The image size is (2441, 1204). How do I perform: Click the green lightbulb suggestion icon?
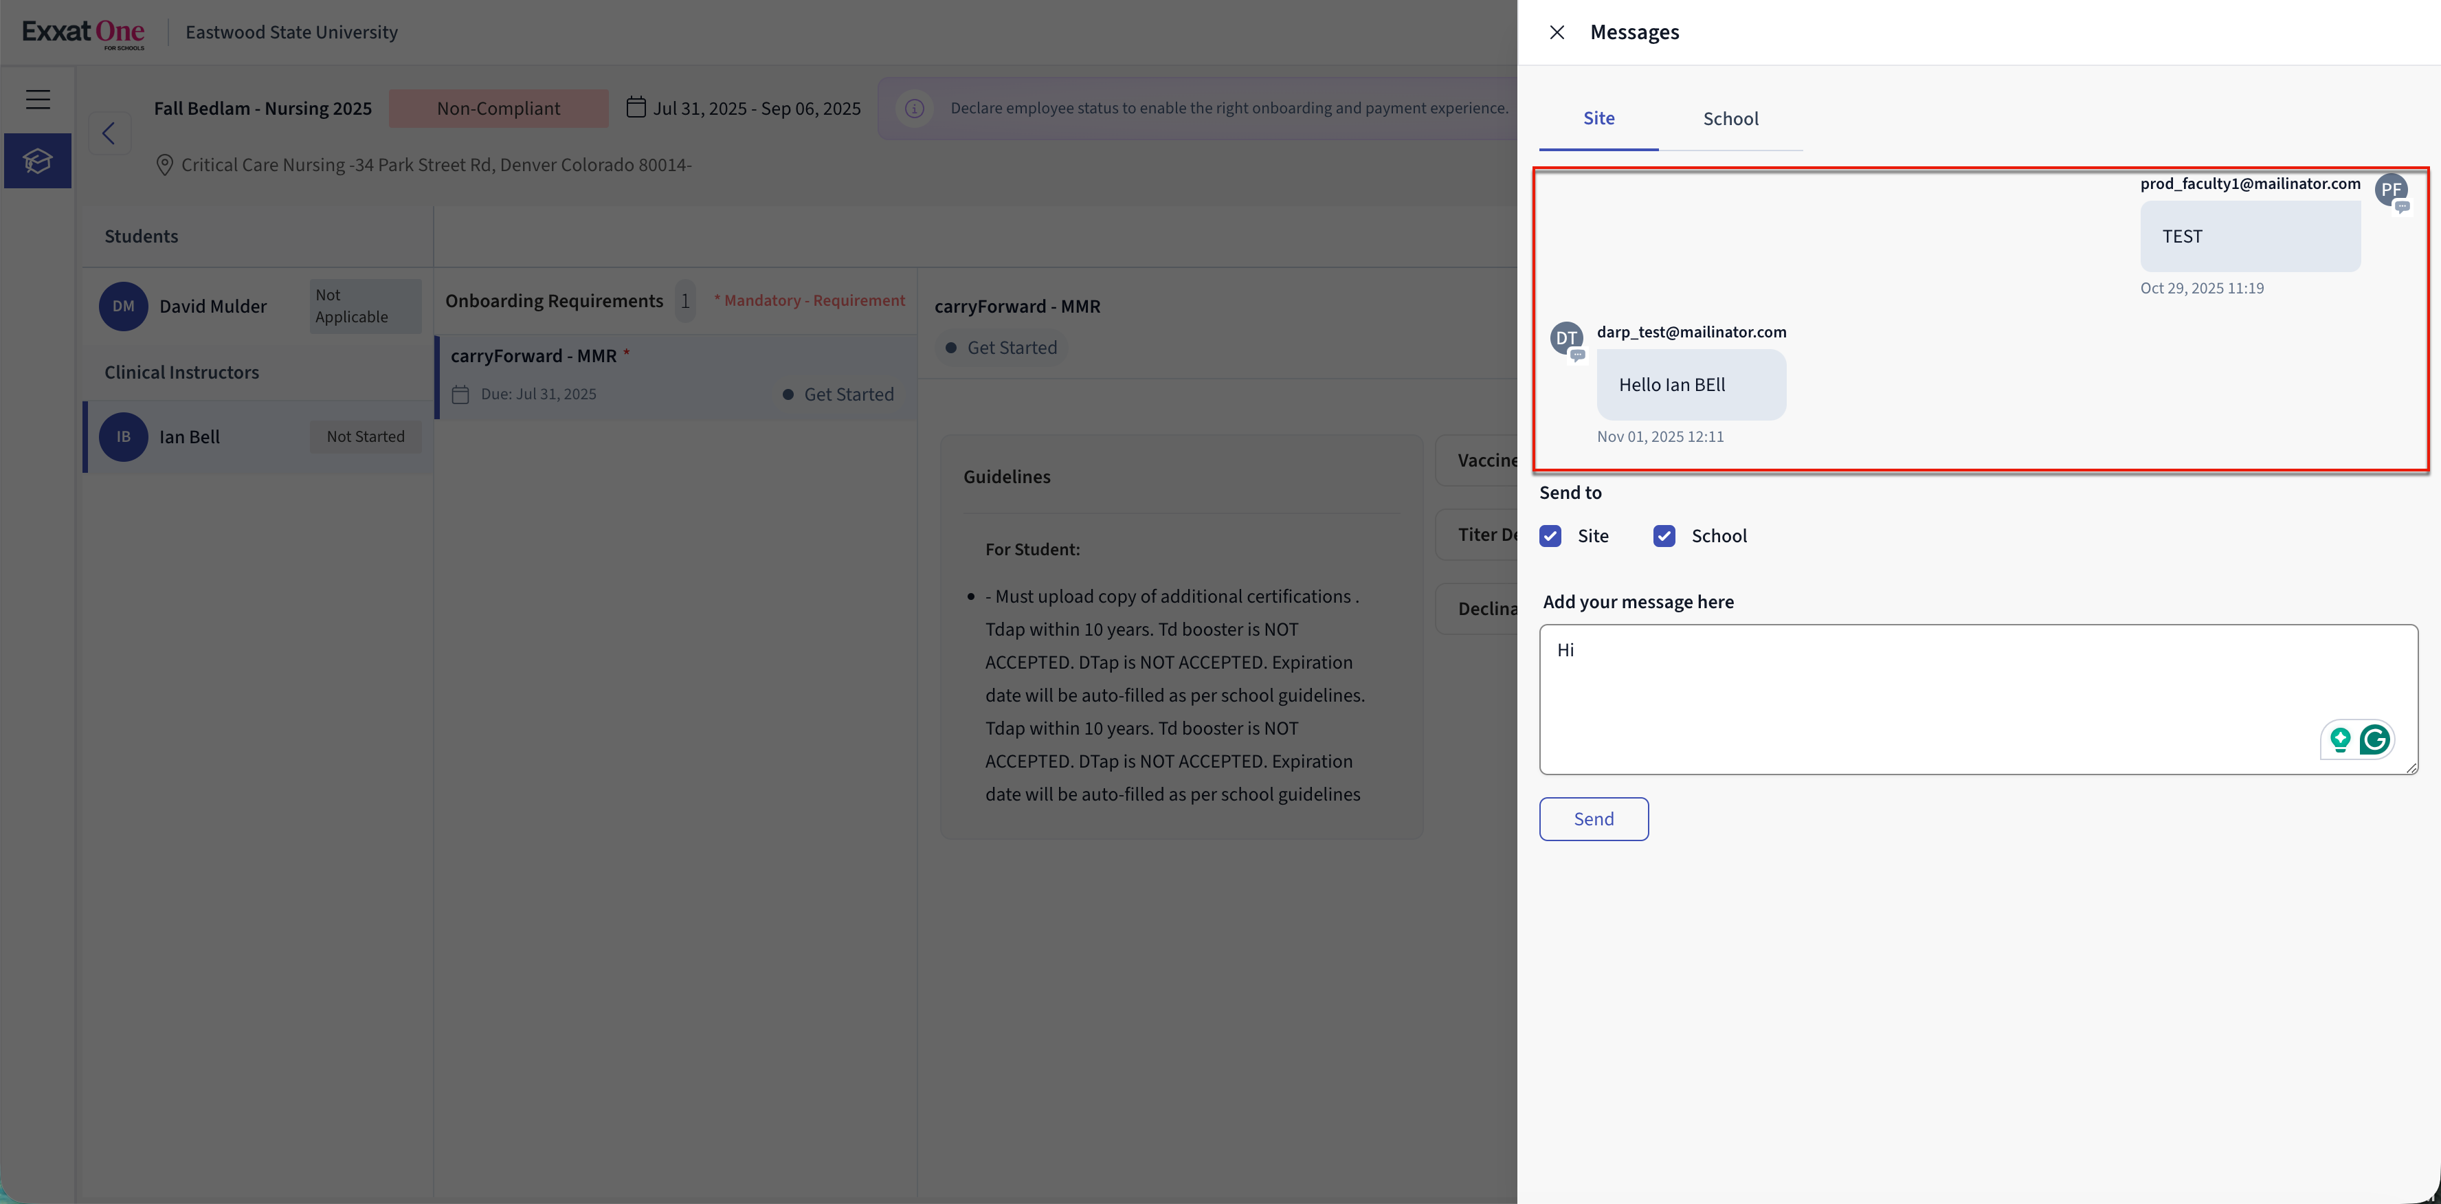tap(2339, 739)
